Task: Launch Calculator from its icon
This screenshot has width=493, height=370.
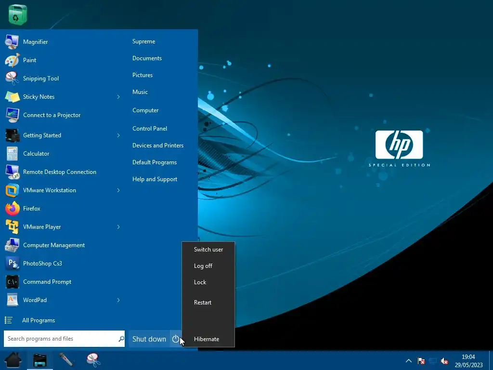Action: point(12,154)
